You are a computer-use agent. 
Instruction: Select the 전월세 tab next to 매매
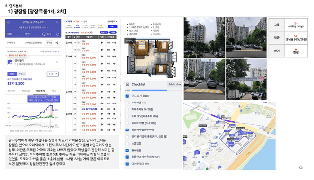tap(21, 74)
